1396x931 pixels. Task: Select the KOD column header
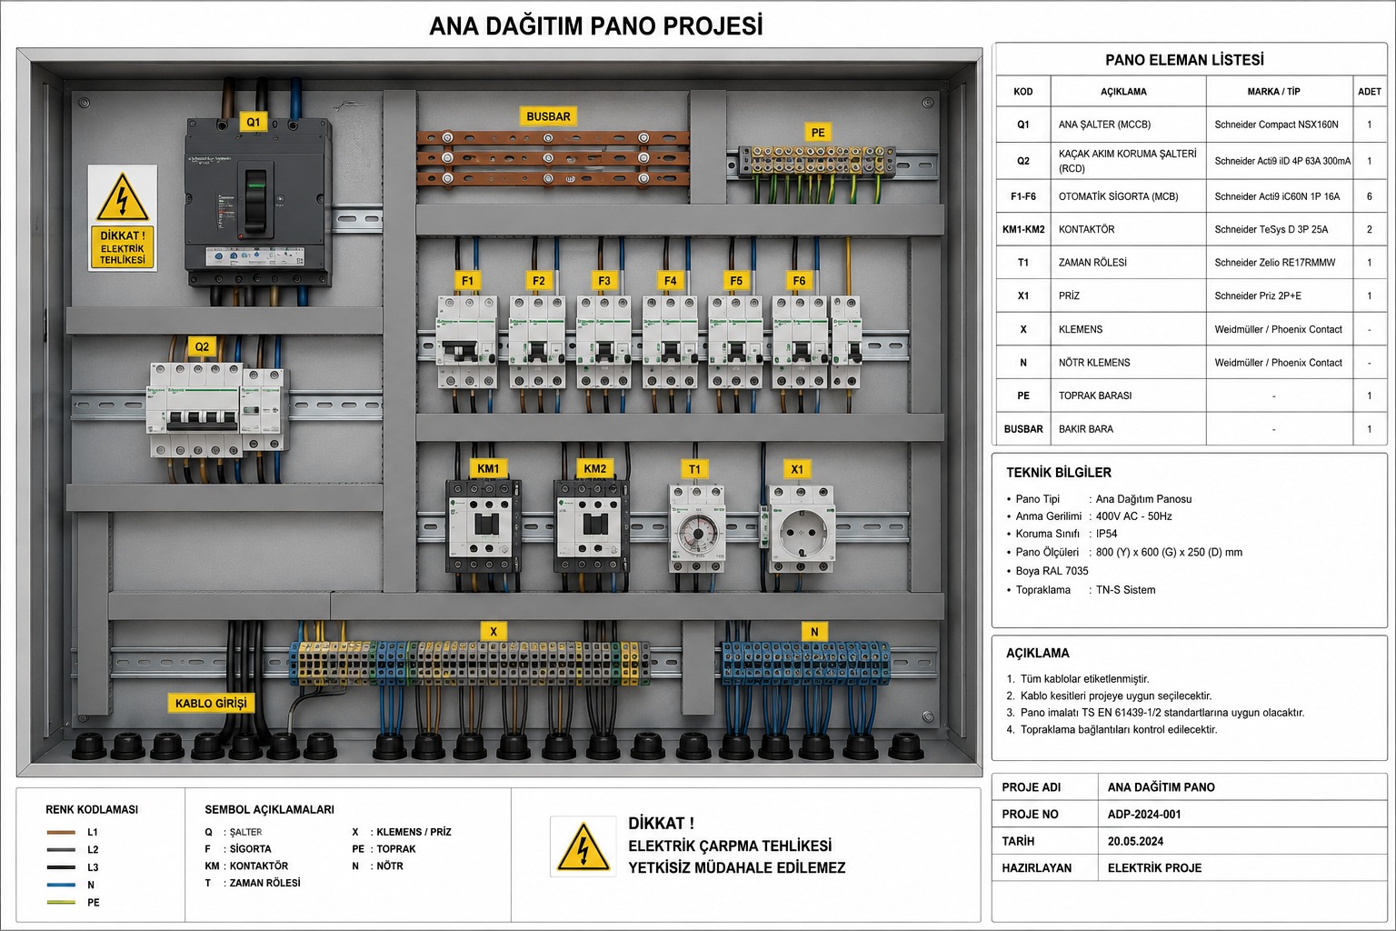click(1023, 91)
